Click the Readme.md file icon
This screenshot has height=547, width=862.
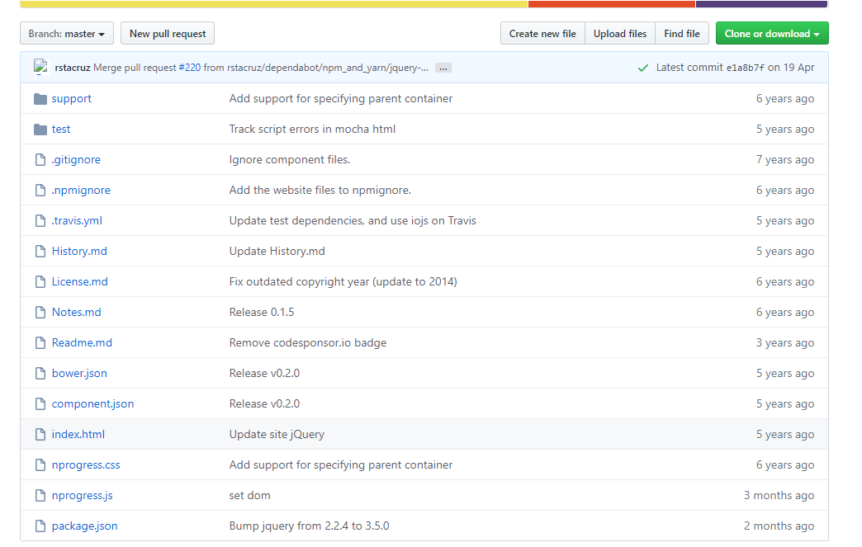pyautogui.click(x=40, y=342)
